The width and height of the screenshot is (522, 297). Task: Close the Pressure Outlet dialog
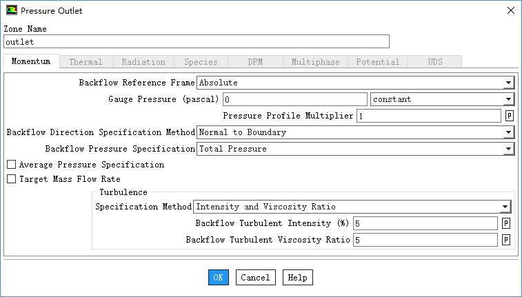510,10
